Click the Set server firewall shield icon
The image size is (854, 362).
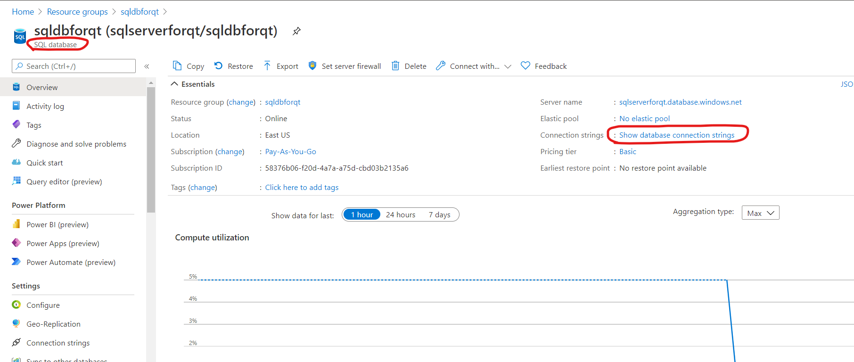pyautogui.click(x=312, y=66)
